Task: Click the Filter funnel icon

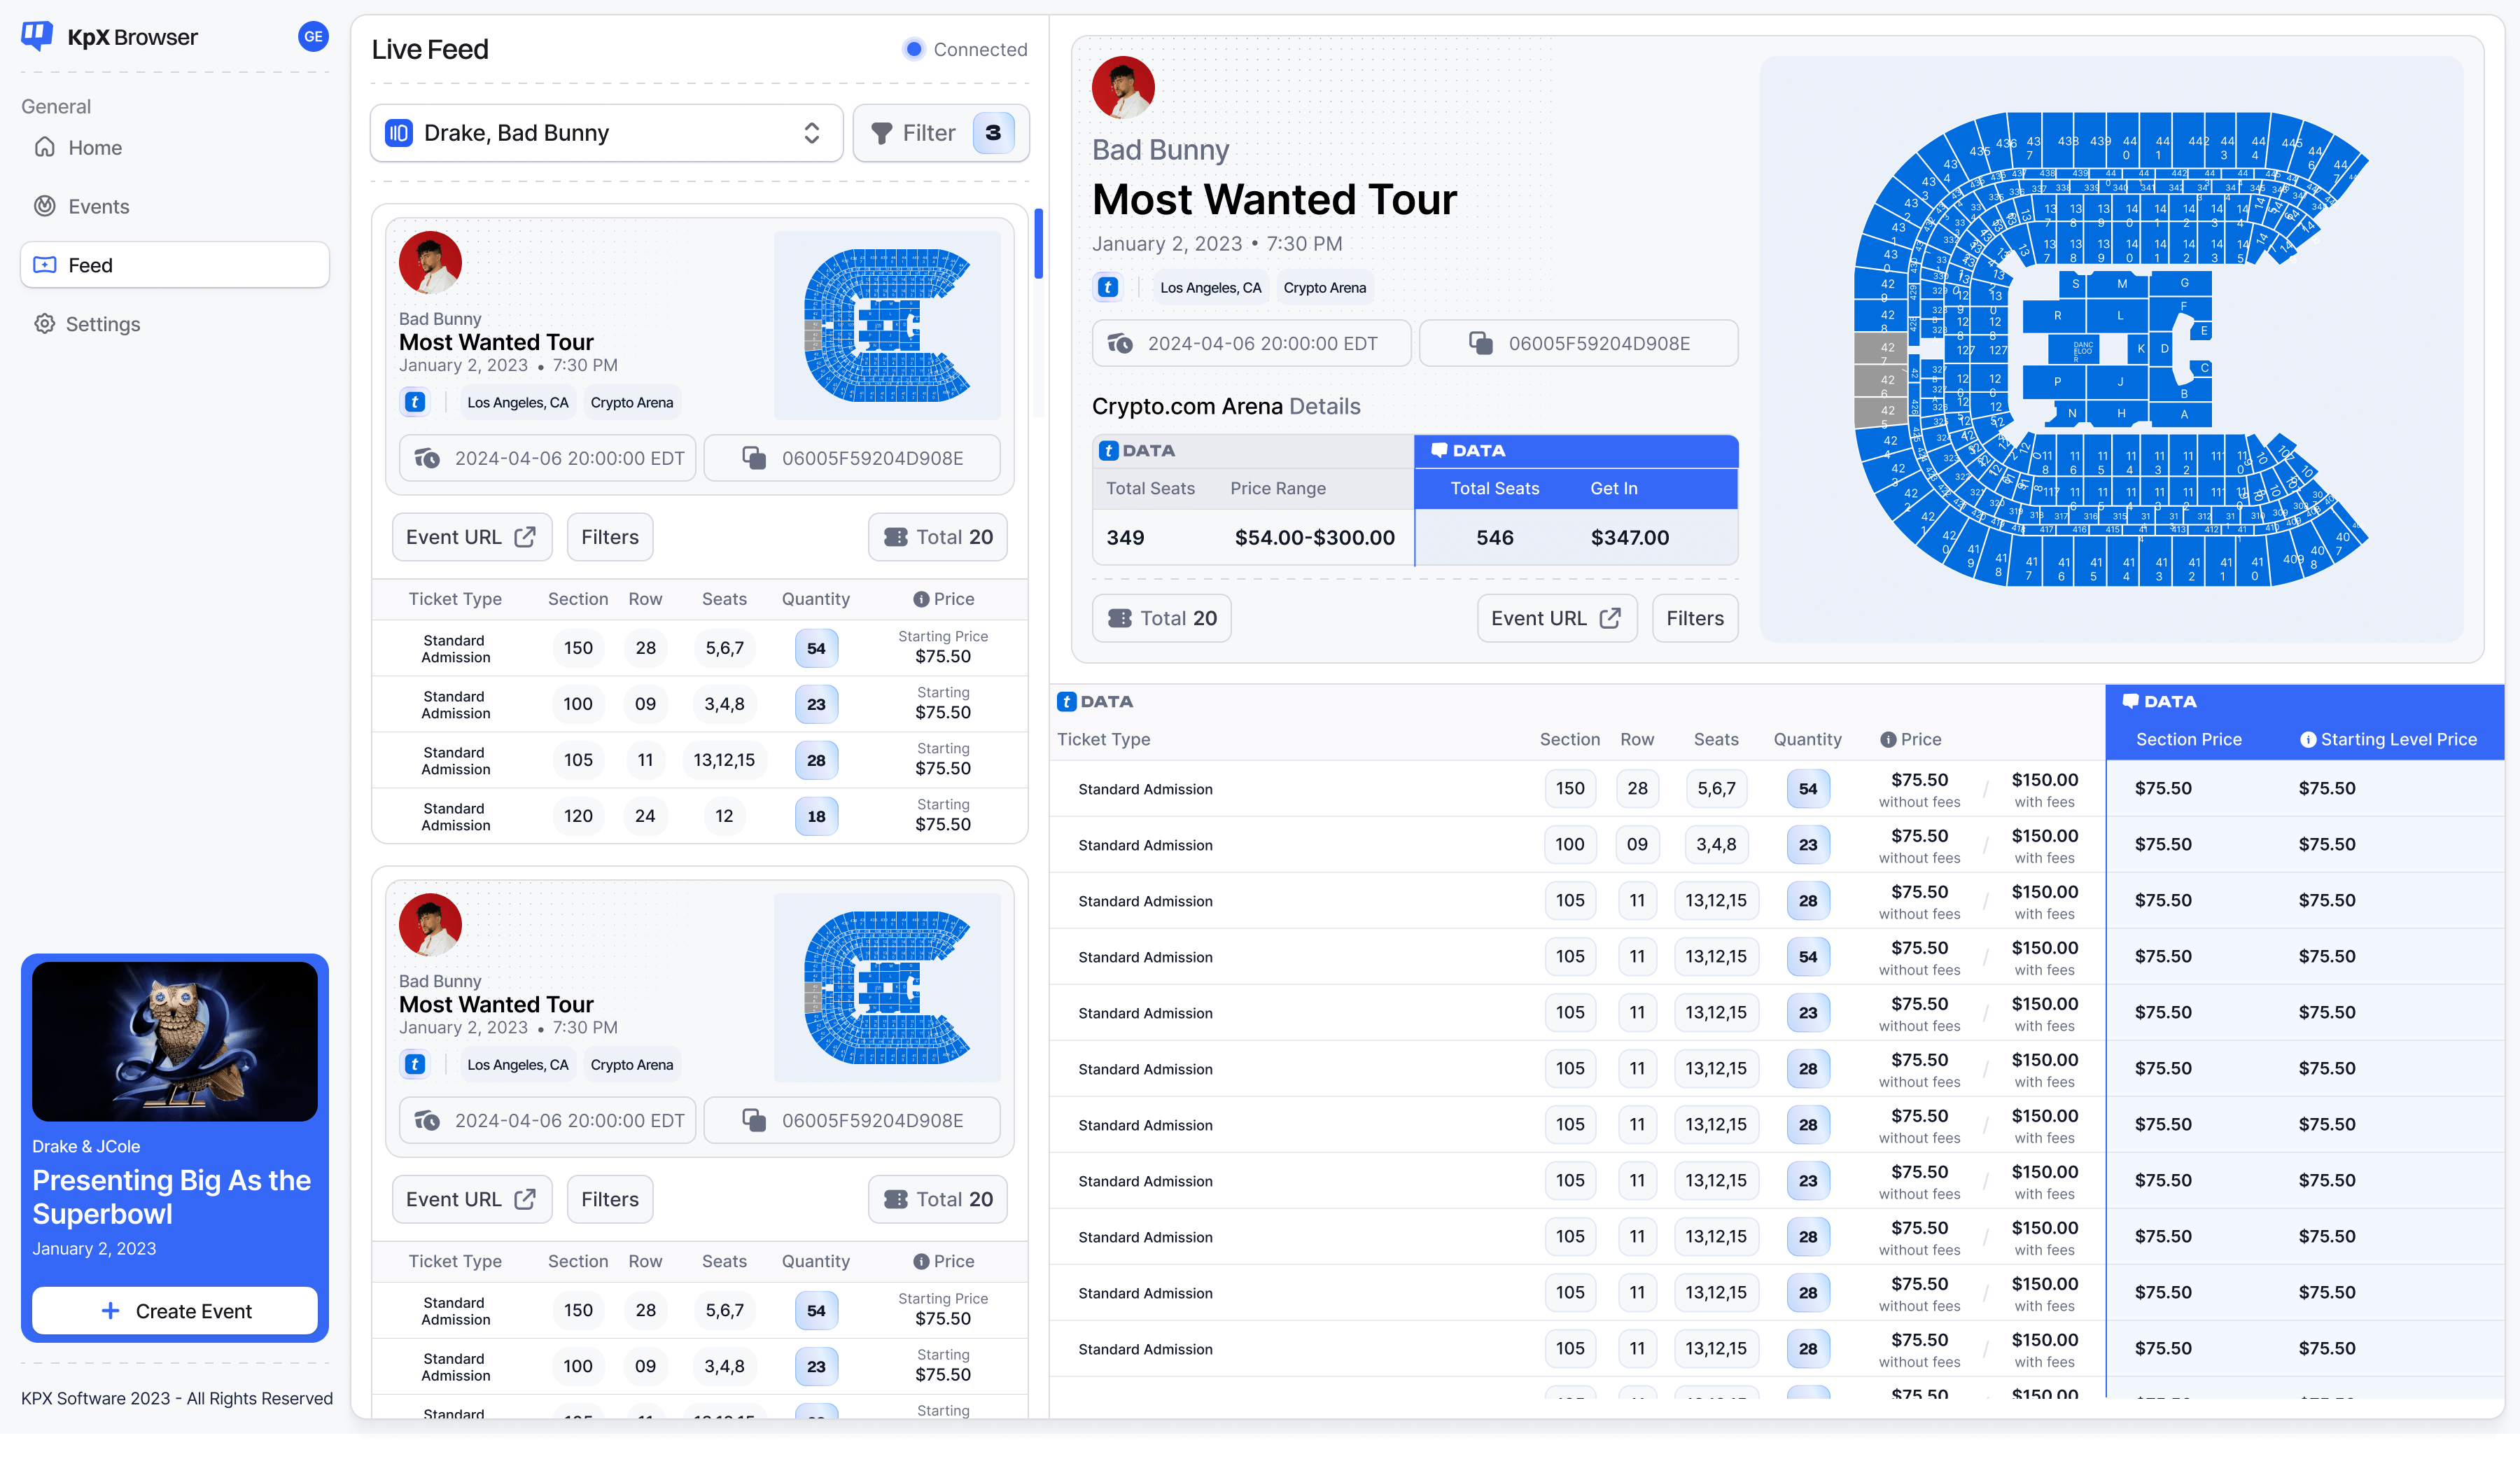Action: [x=881, y=133]
